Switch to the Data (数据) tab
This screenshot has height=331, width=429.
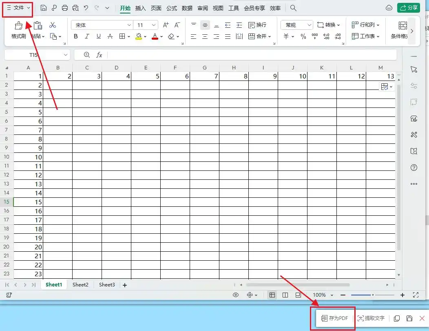click(x=187, y=8)
